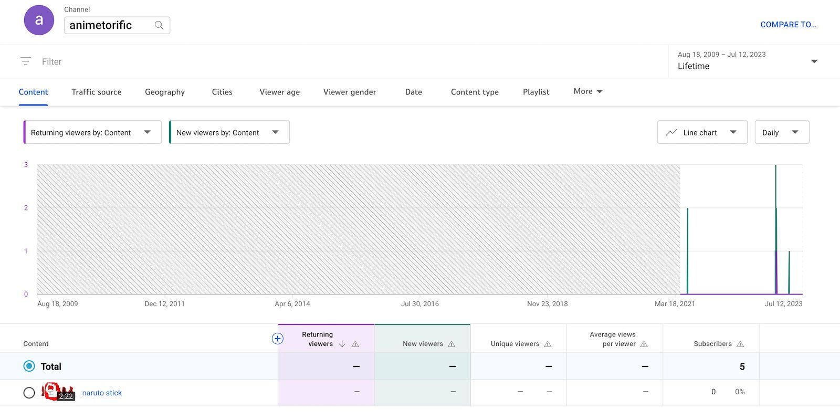Image resolution: width=840 pixels, height=420 pixels.
Task: Open the Filter icon menu
Action: [26, 61]
